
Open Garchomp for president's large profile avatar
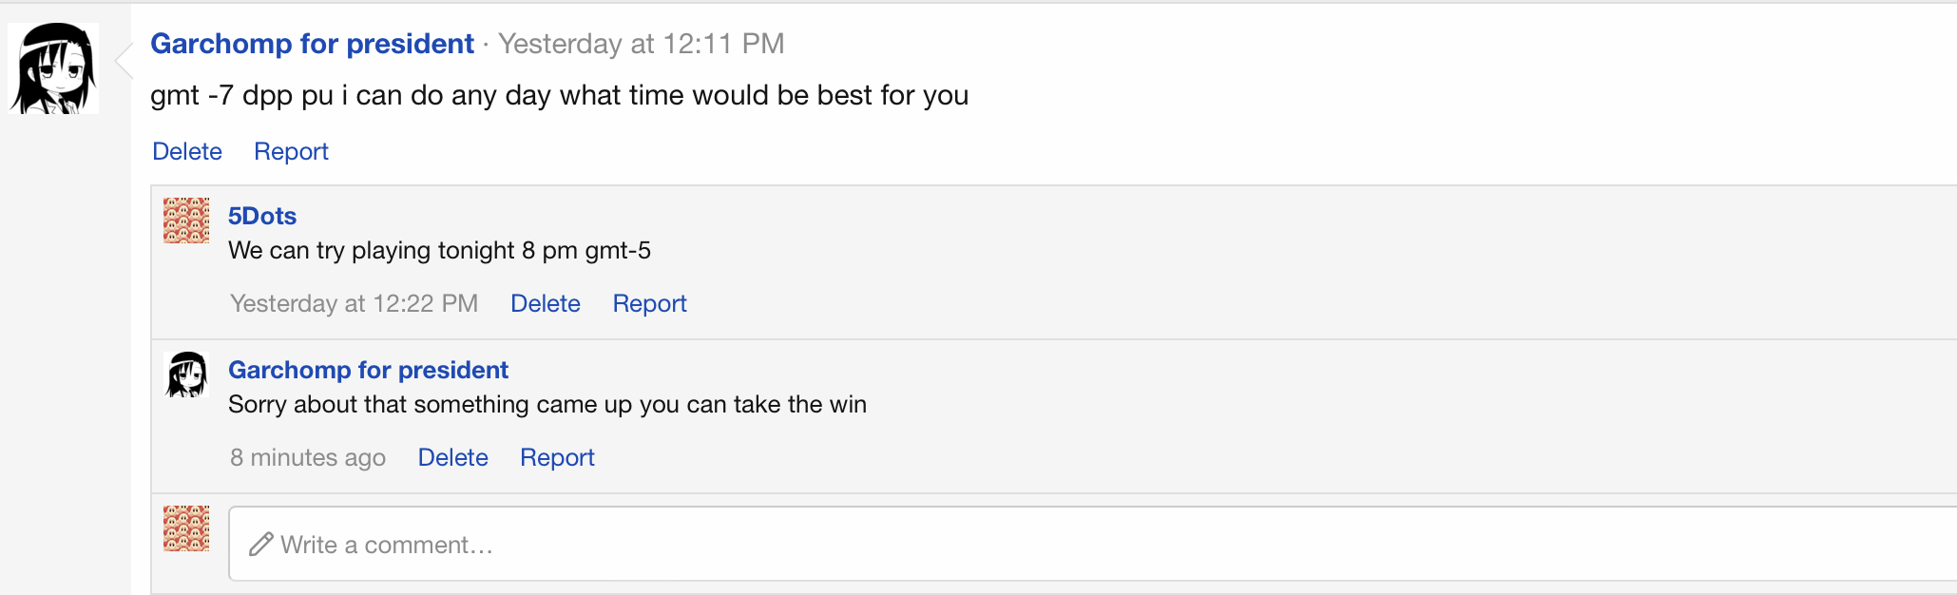[x=53, y=68]
